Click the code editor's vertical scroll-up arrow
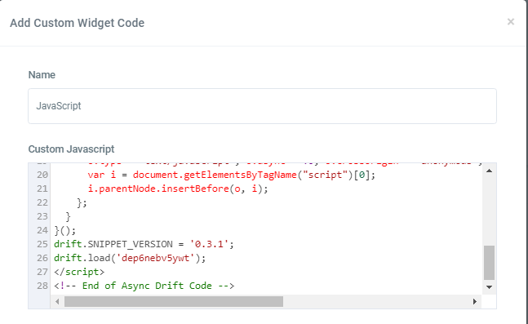The width and height of the screenshot is (528, 324). [489, 171]
